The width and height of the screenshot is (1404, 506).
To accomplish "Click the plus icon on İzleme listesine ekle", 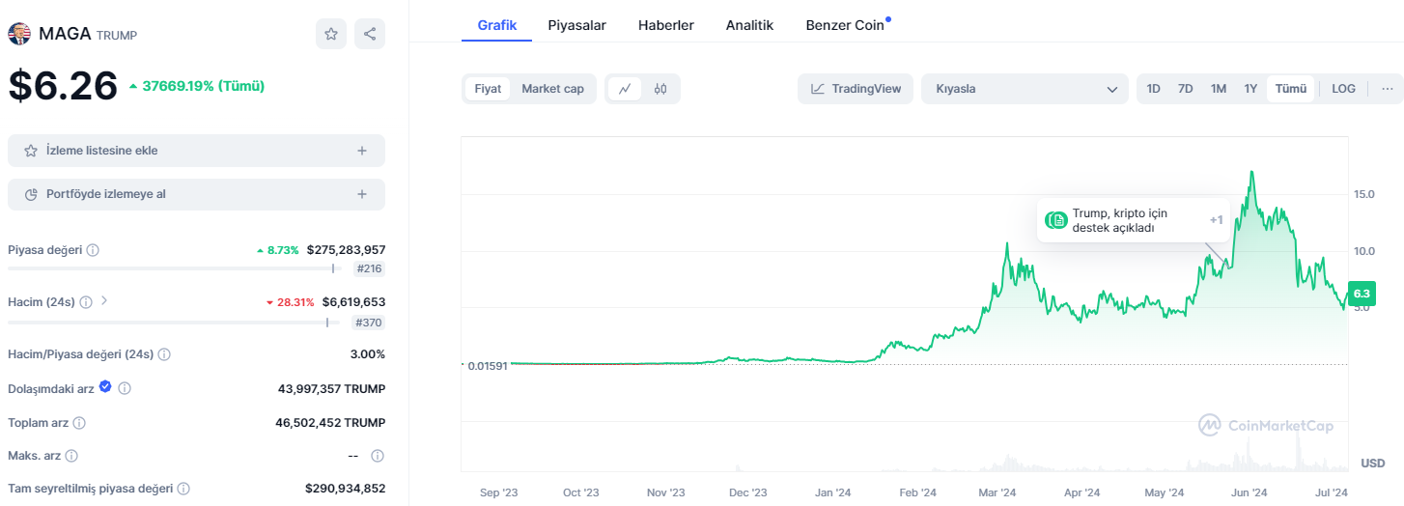I will (362, 151).
